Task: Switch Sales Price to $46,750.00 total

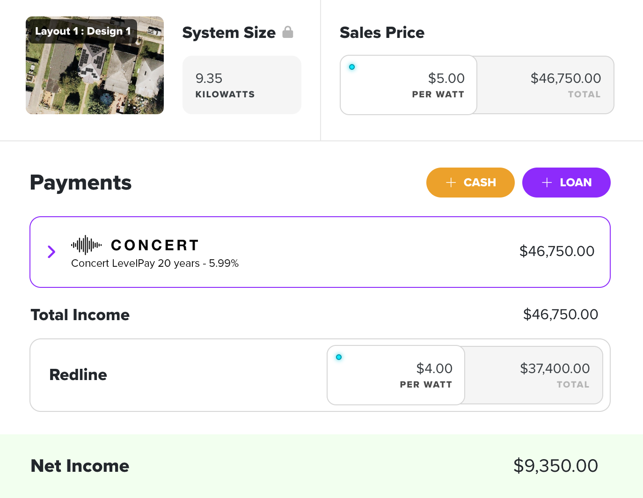Action: click(x=545, y=85)
